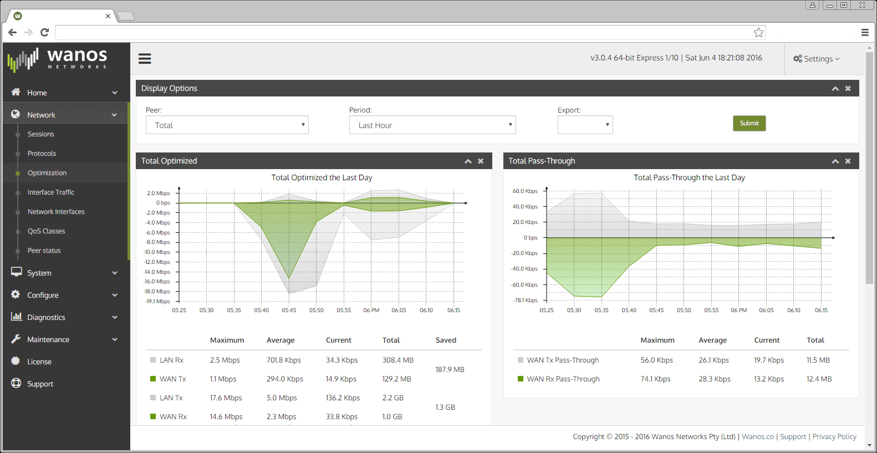Reload the page with the refresh icon
The height and width of the screenshot is (453, 877).
click(45, 32)
